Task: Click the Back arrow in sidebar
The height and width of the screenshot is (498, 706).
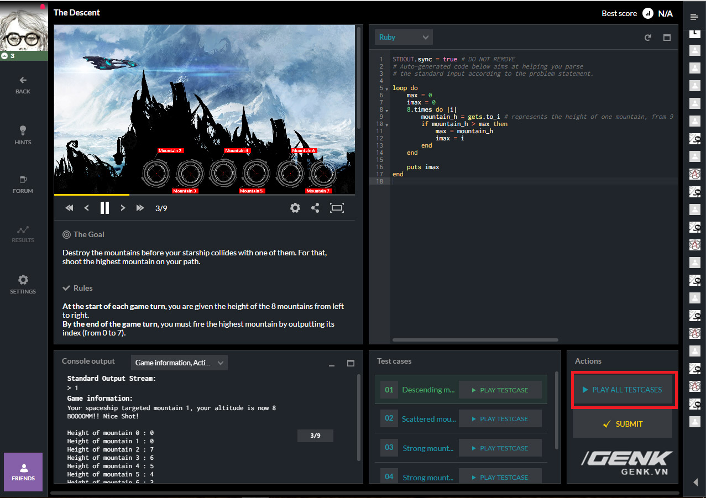Action: click(x=23, y=85)
